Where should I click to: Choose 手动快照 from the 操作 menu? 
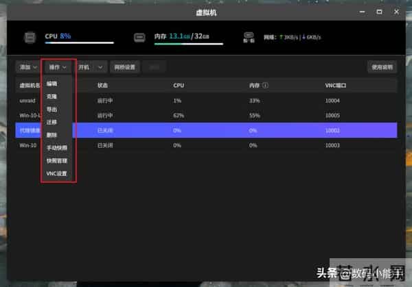tap(57, 148)
